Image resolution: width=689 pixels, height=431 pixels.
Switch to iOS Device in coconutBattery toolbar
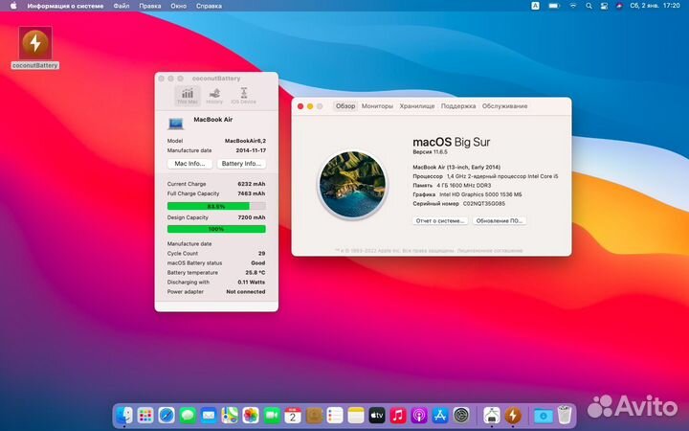click(243, 96)
